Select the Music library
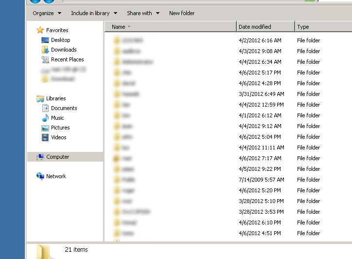The image size is (352, 259). 57,118
